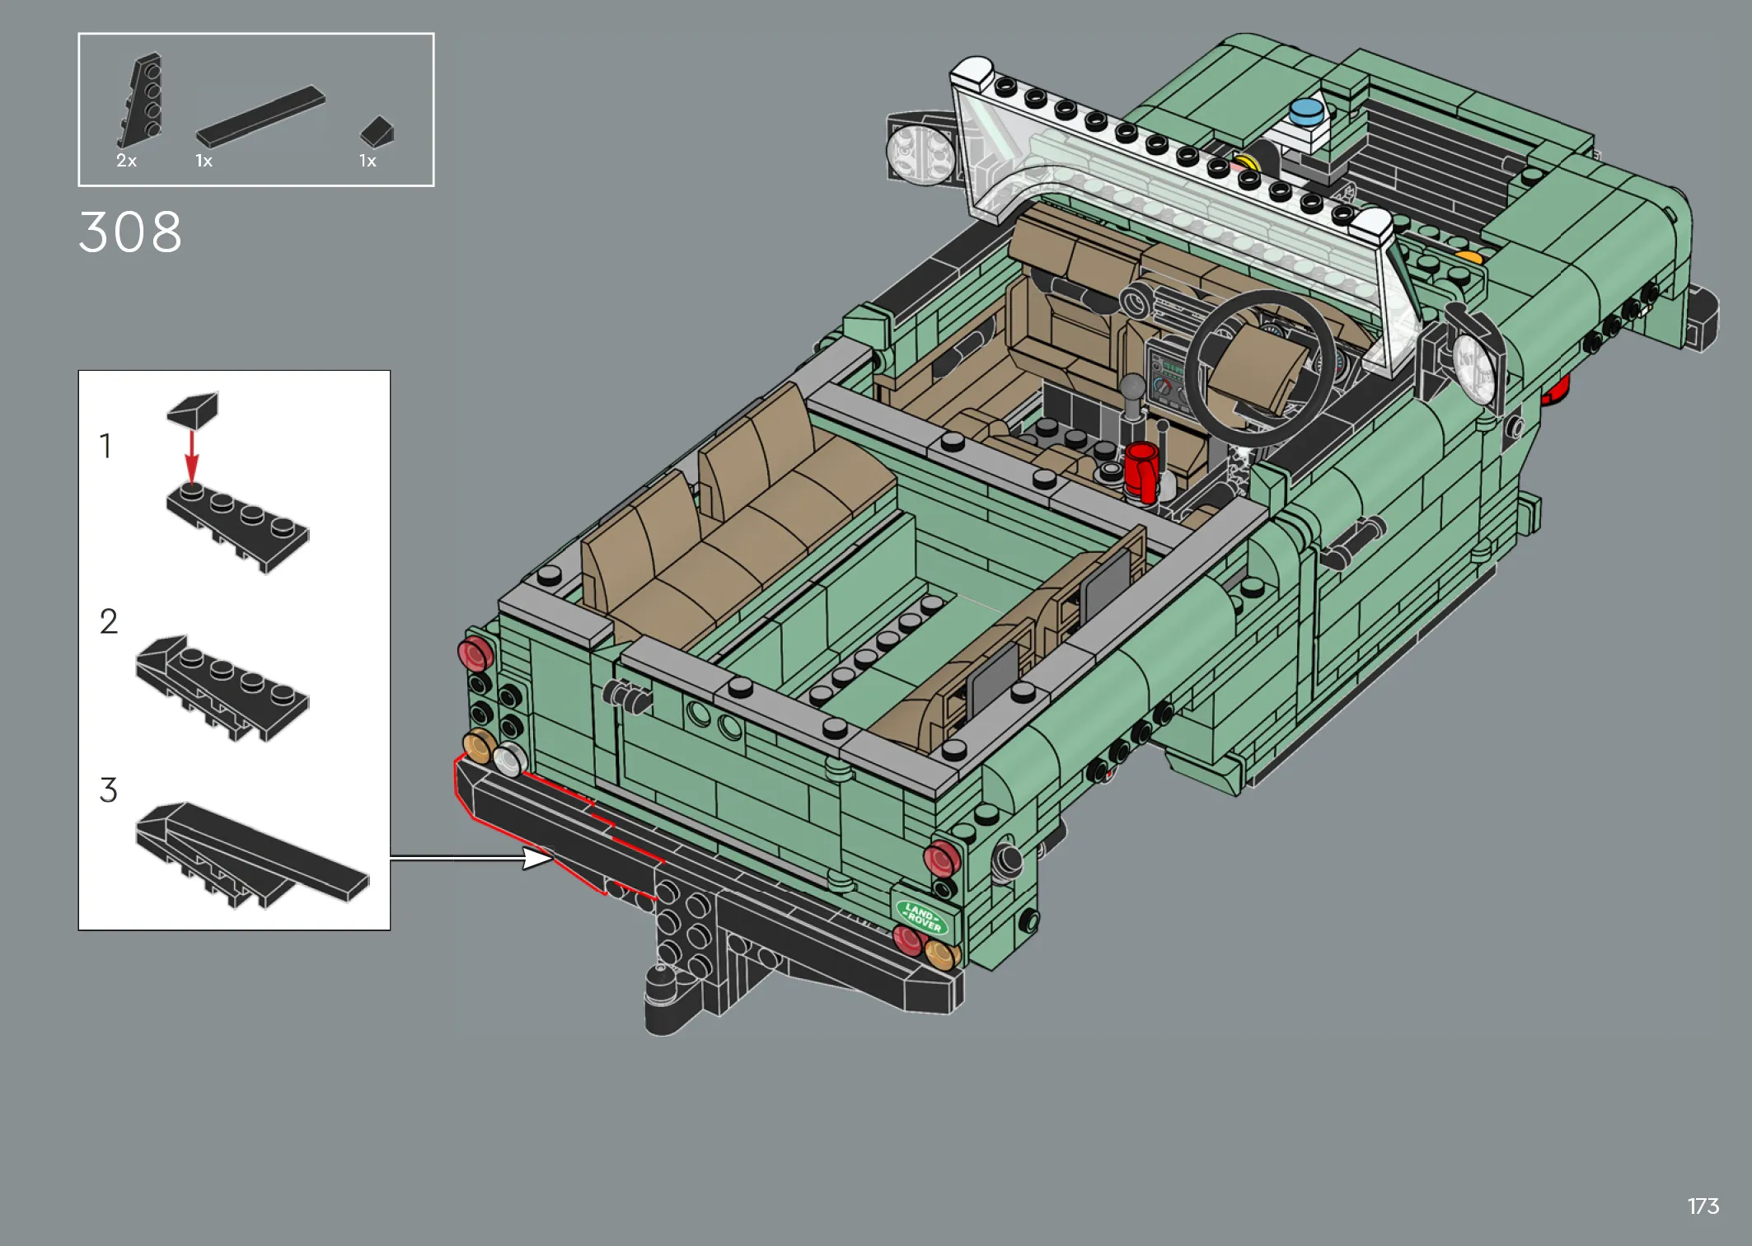Click the sub-step 3 finished assembly illustration
Image resolution: width=1752 pixels, height=1246 pixels.
(x=251, y=855)
